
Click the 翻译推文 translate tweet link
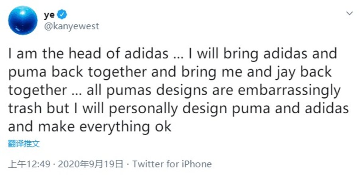click(x=24, y=143)
